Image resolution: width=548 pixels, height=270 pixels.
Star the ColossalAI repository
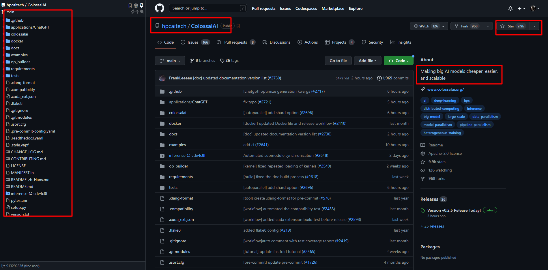[513, 26]
